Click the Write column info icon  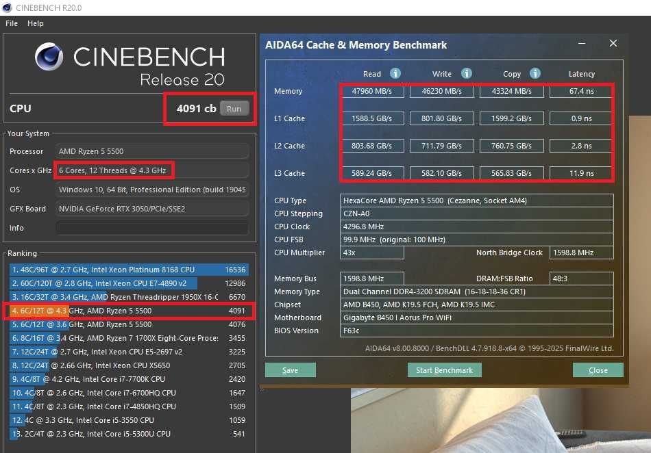click(466, 73)
